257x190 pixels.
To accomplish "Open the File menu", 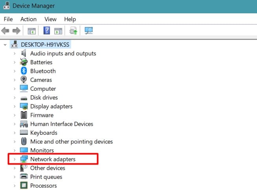I will 8,19.
